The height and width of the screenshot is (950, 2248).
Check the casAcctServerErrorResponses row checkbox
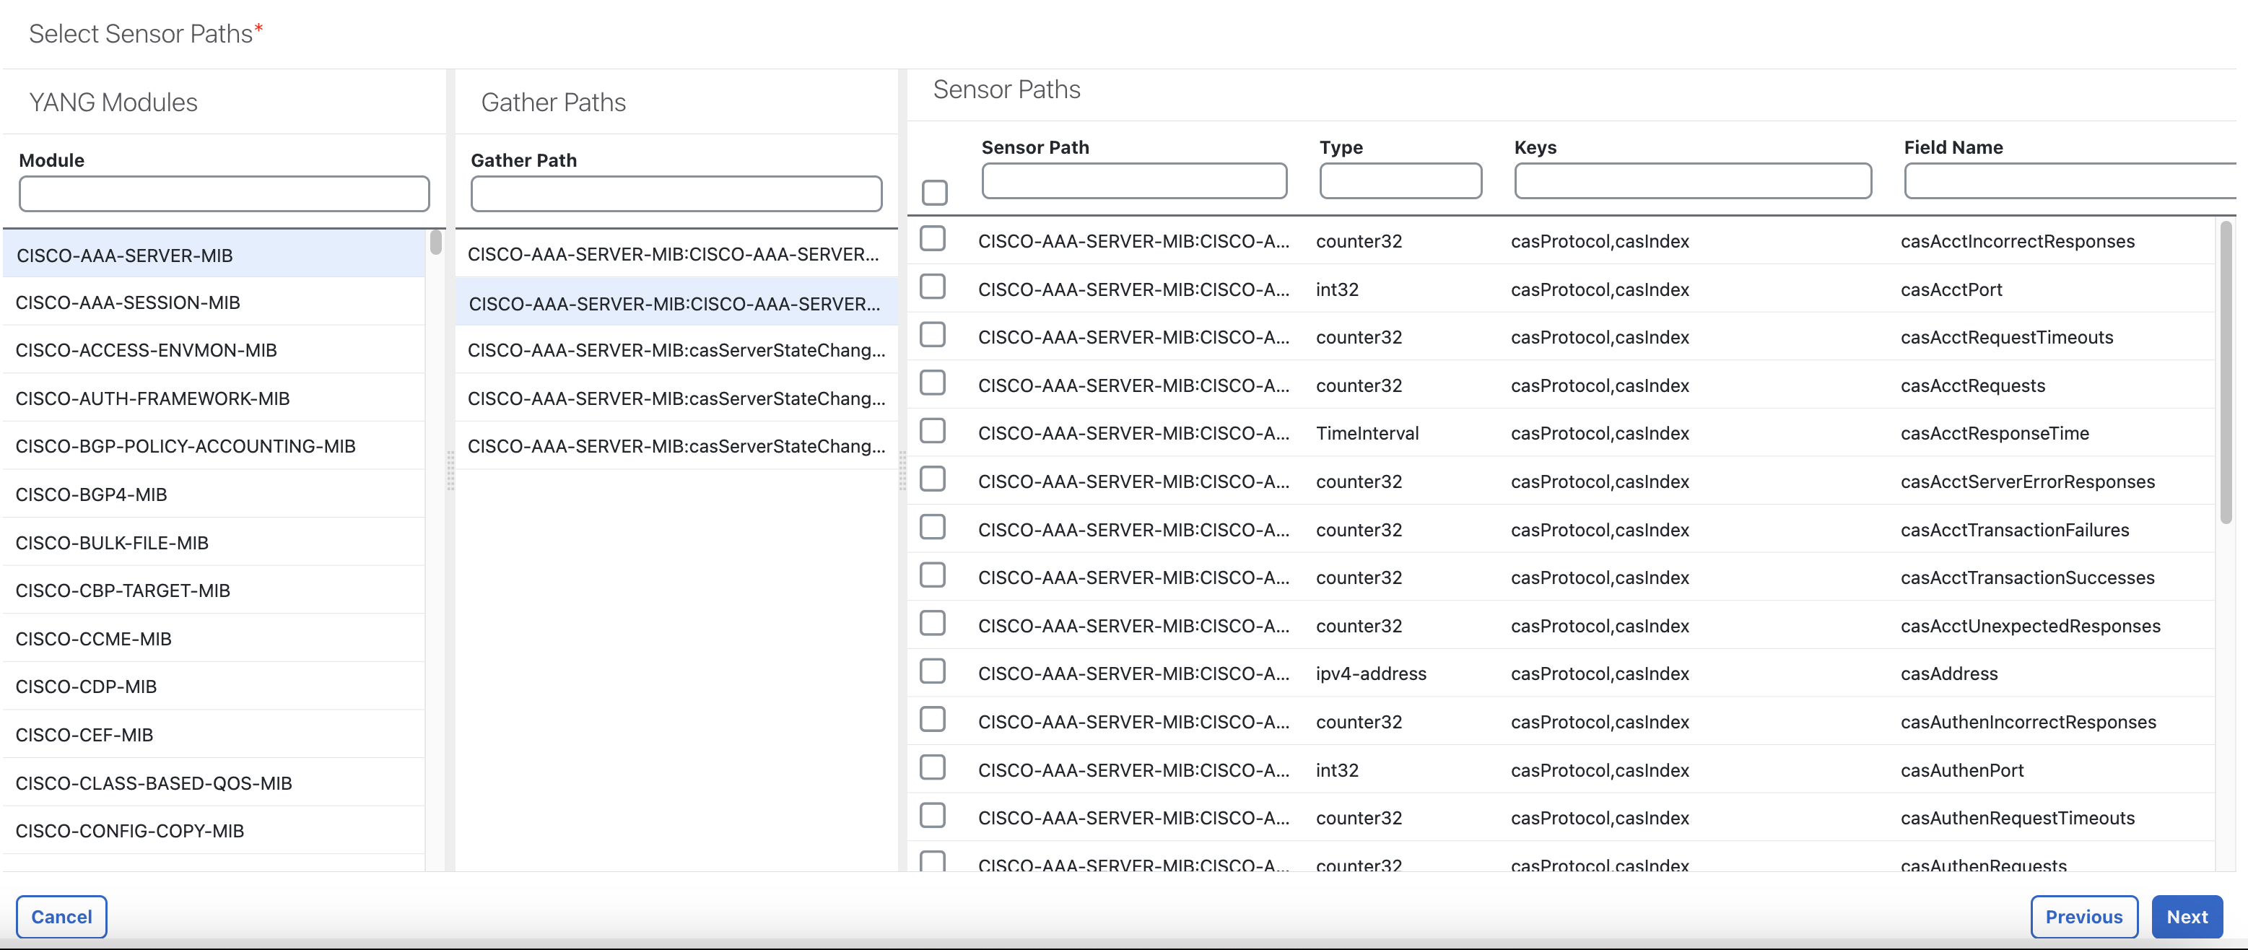click(x=933, y=479)
